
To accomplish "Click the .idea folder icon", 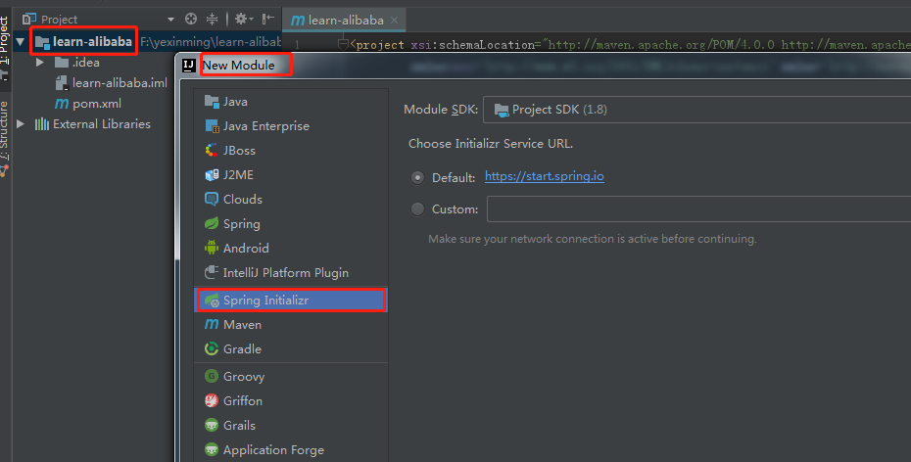I will (62, 62).
